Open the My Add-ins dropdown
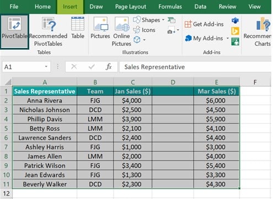The height and width of the screenshot is (199, 273). 207,38
